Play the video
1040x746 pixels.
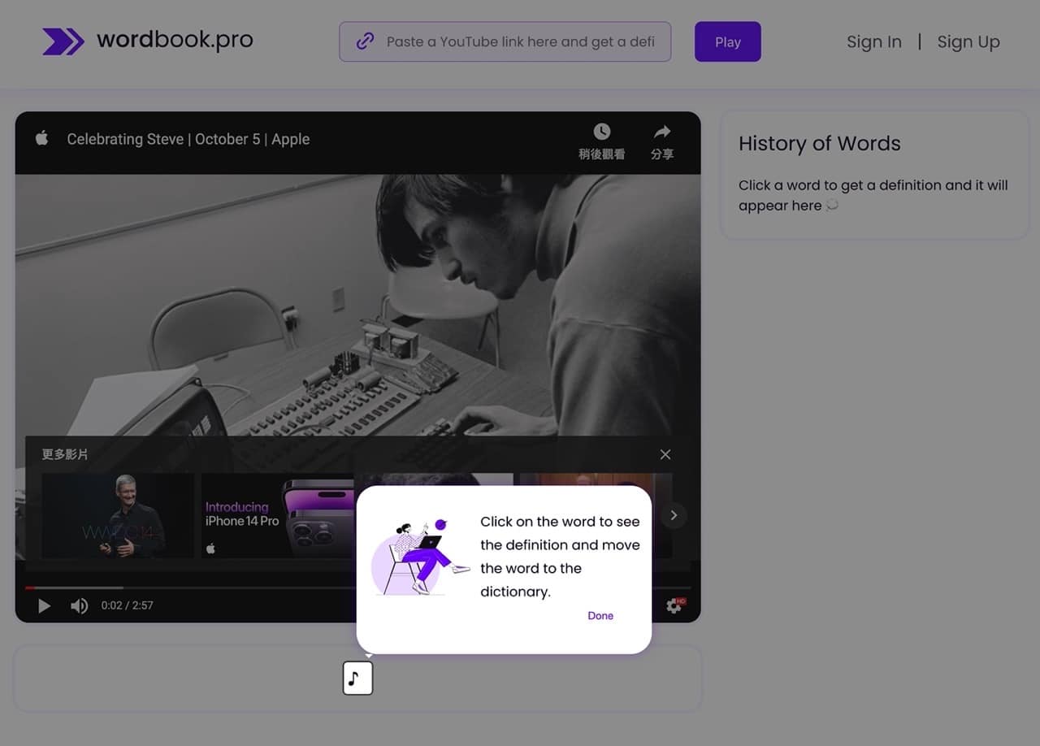point(44,605)
